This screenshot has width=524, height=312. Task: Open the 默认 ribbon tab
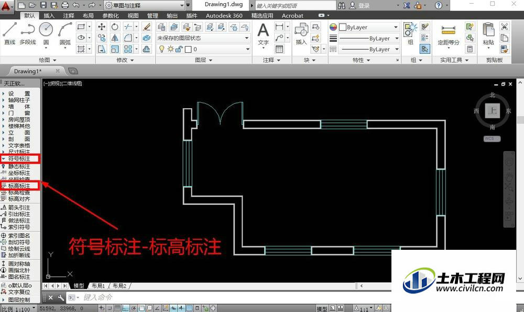point(29,16)
